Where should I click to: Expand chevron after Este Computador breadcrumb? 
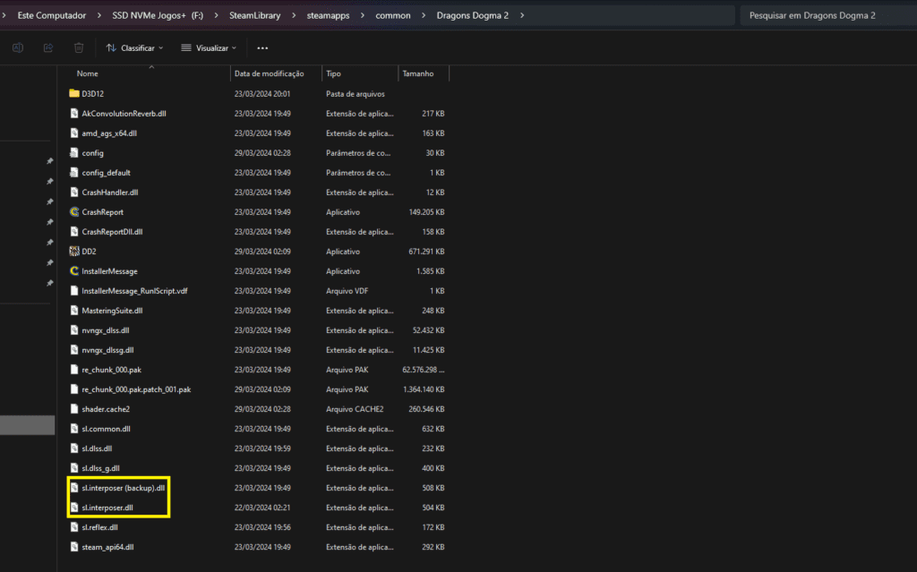(99, 15)
